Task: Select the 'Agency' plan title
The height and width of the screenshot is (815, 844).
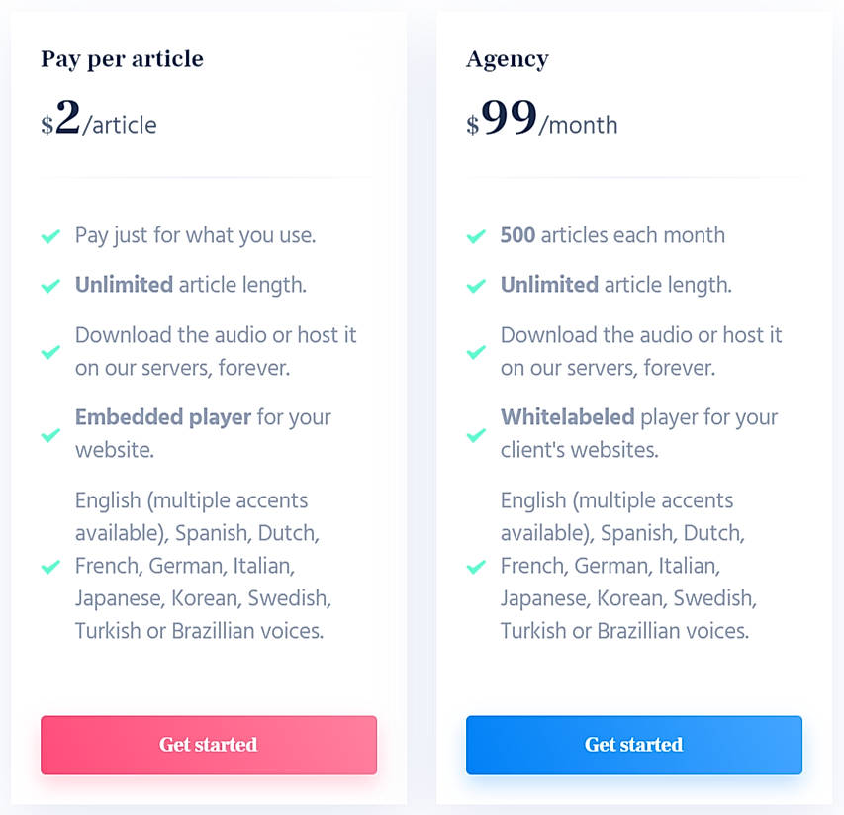Action: (x=507, y=59)
